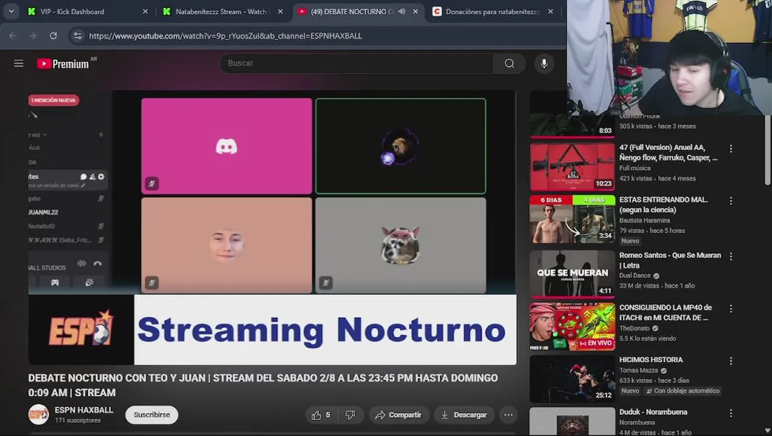
Task: View site information icon in address bar
Action: click(78, 36)
